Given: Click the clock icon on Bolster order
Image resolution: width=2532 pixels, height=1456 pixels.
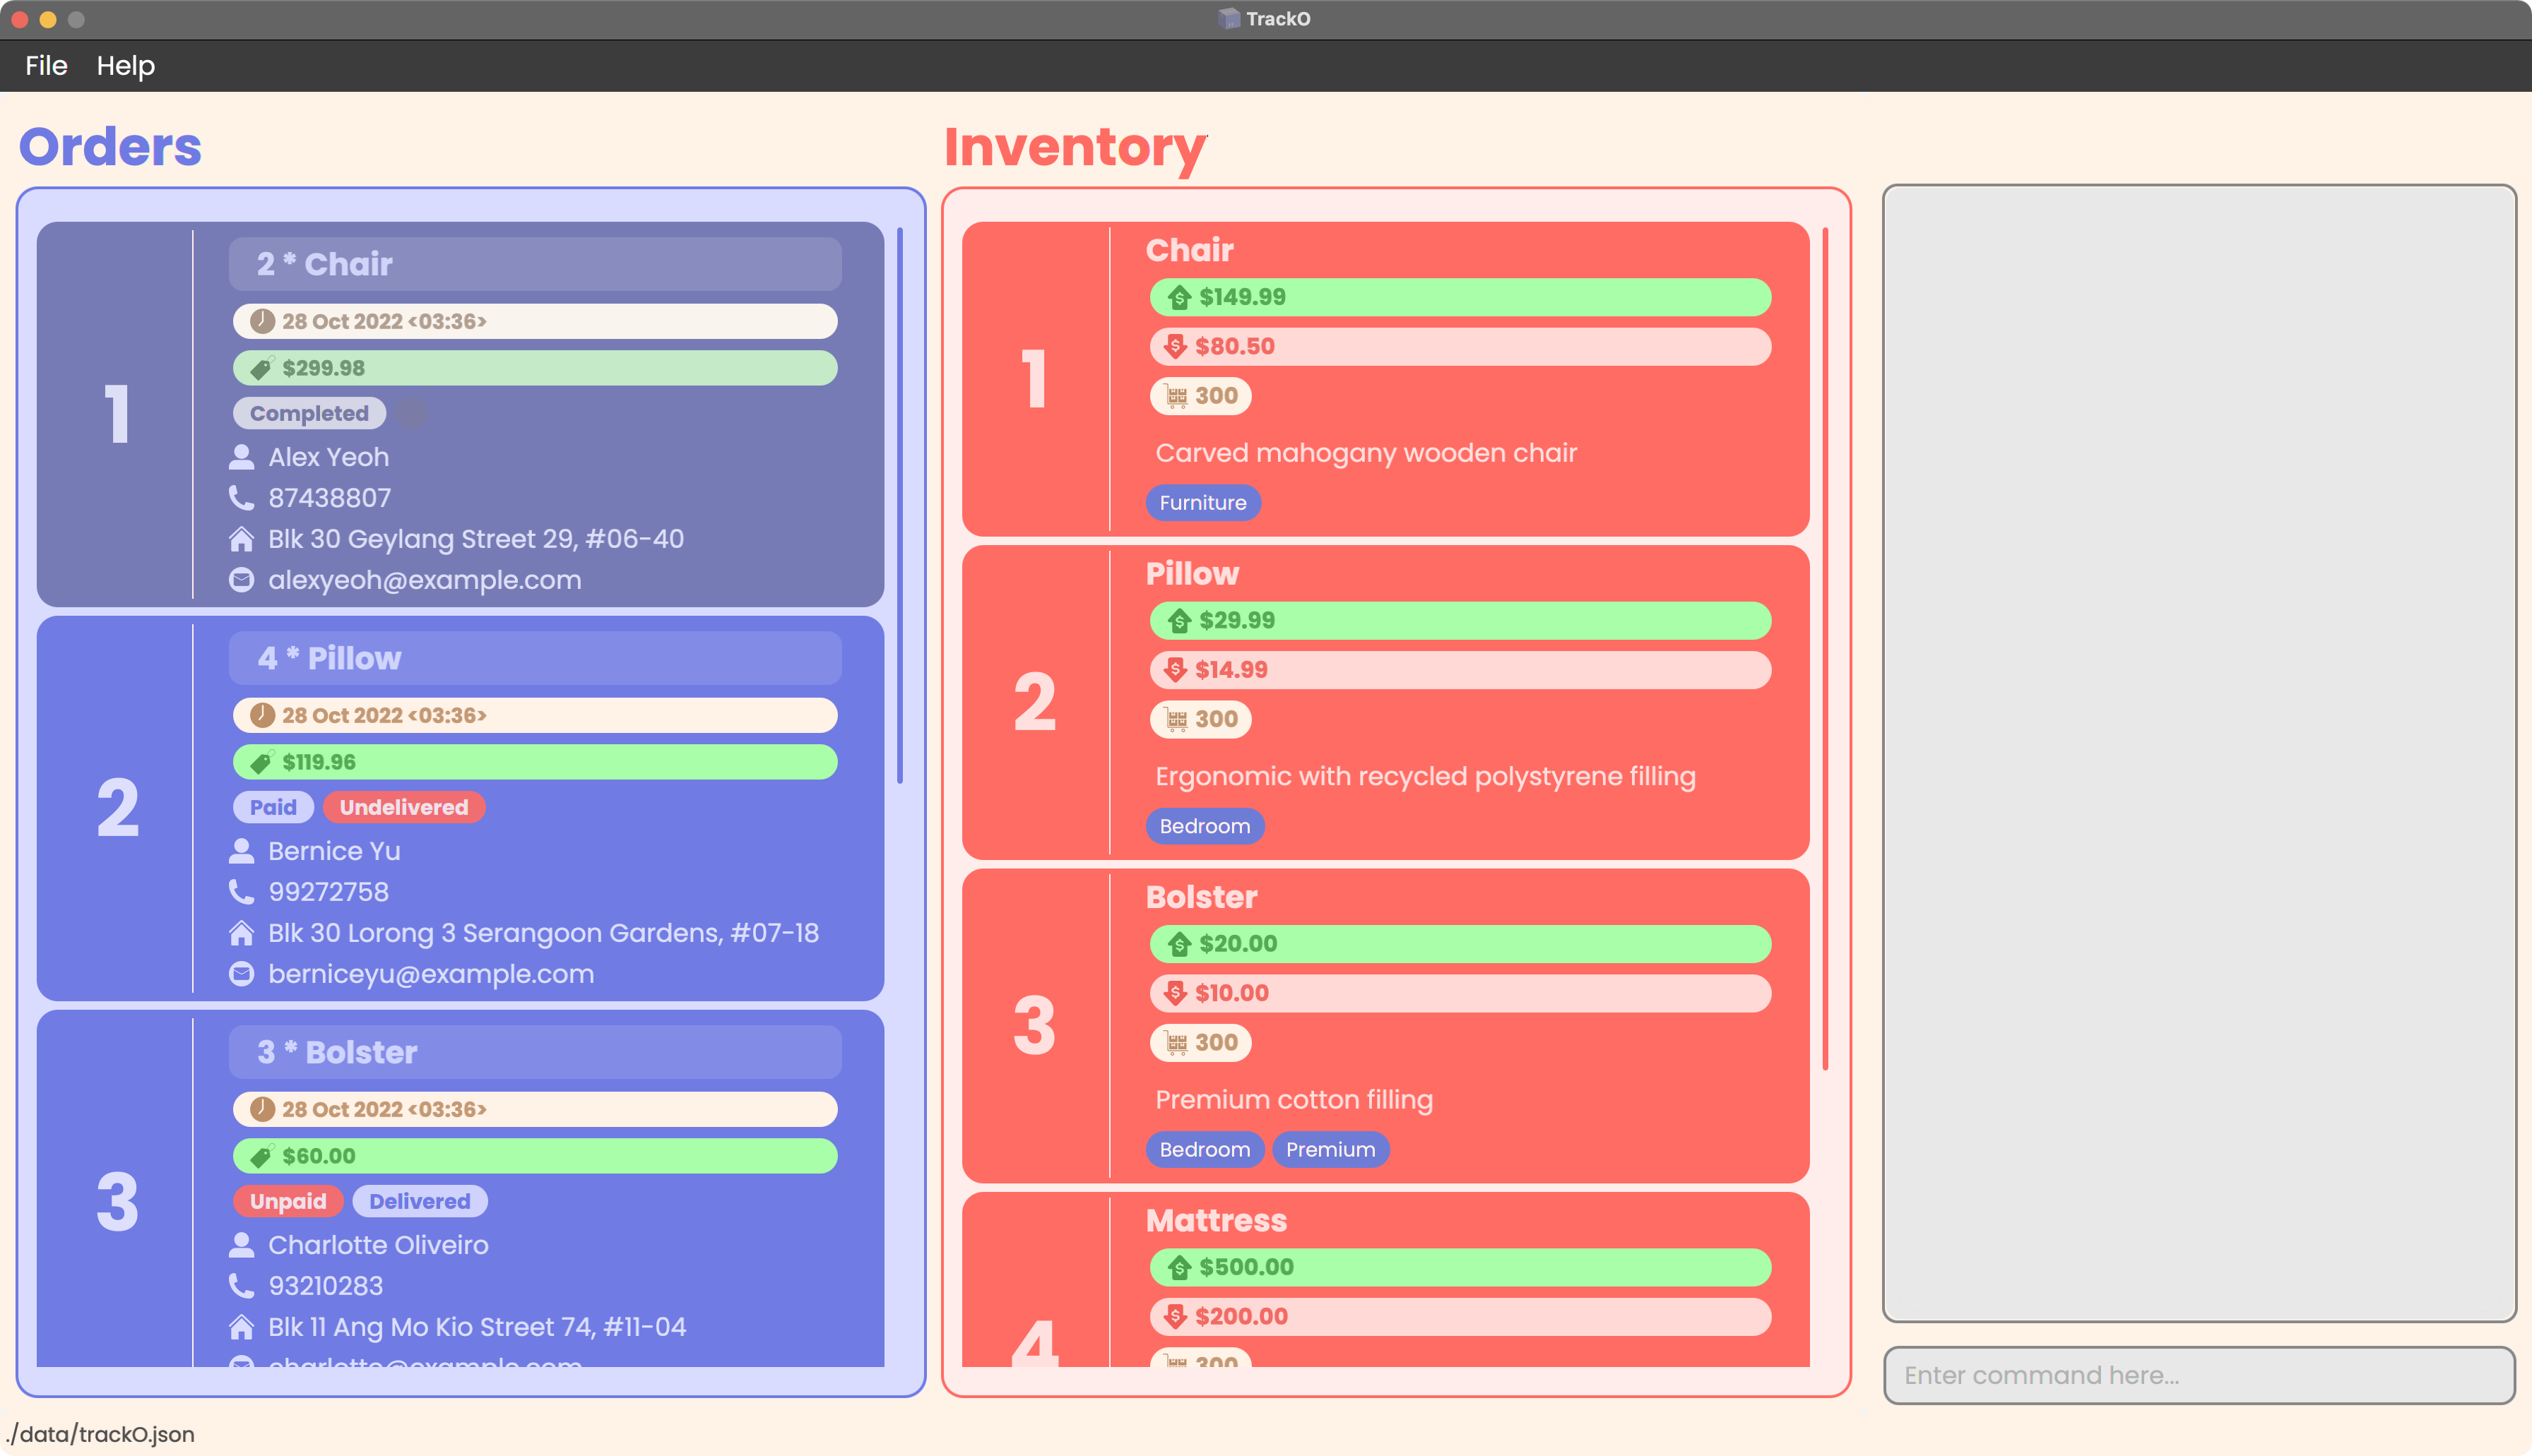Looking at the screenshot, I should click(262, 1109).
